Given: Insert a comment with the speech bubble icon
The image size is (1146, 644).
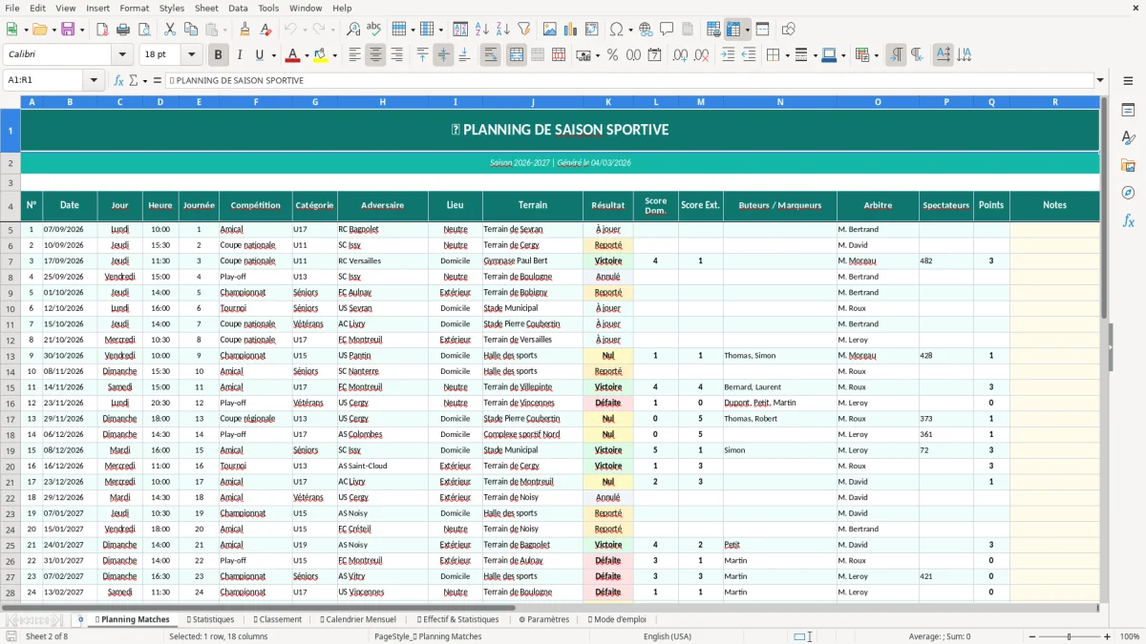Looking at the screenshot, I should click(x=667, y=30).
